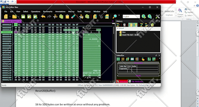This screenshot has height=107, width=199.
Task: Copy selection with the green pages icon
Action: pyautogui.click(x=61, y=17)
